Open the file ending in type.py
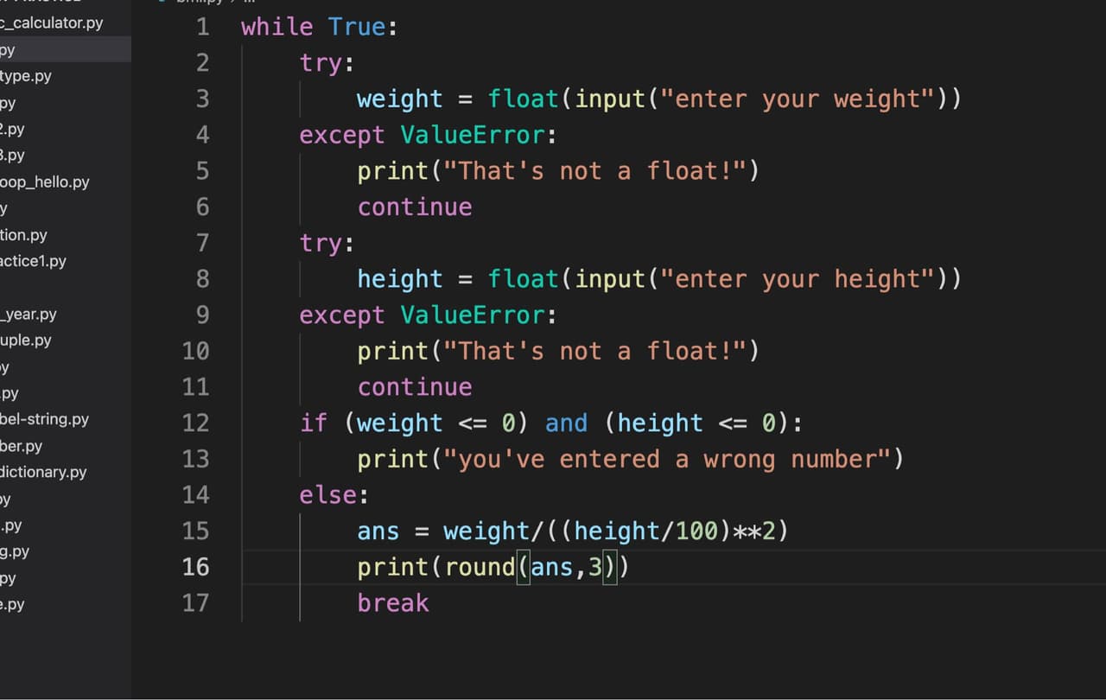This screenshot has height=700, width=1106. click(x=26, y=76)
